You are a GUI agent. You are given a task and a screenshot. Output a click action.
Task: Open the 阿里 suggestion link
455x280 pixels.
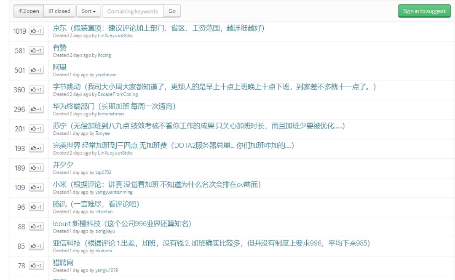pyautogui.click(x=60, y=67)
